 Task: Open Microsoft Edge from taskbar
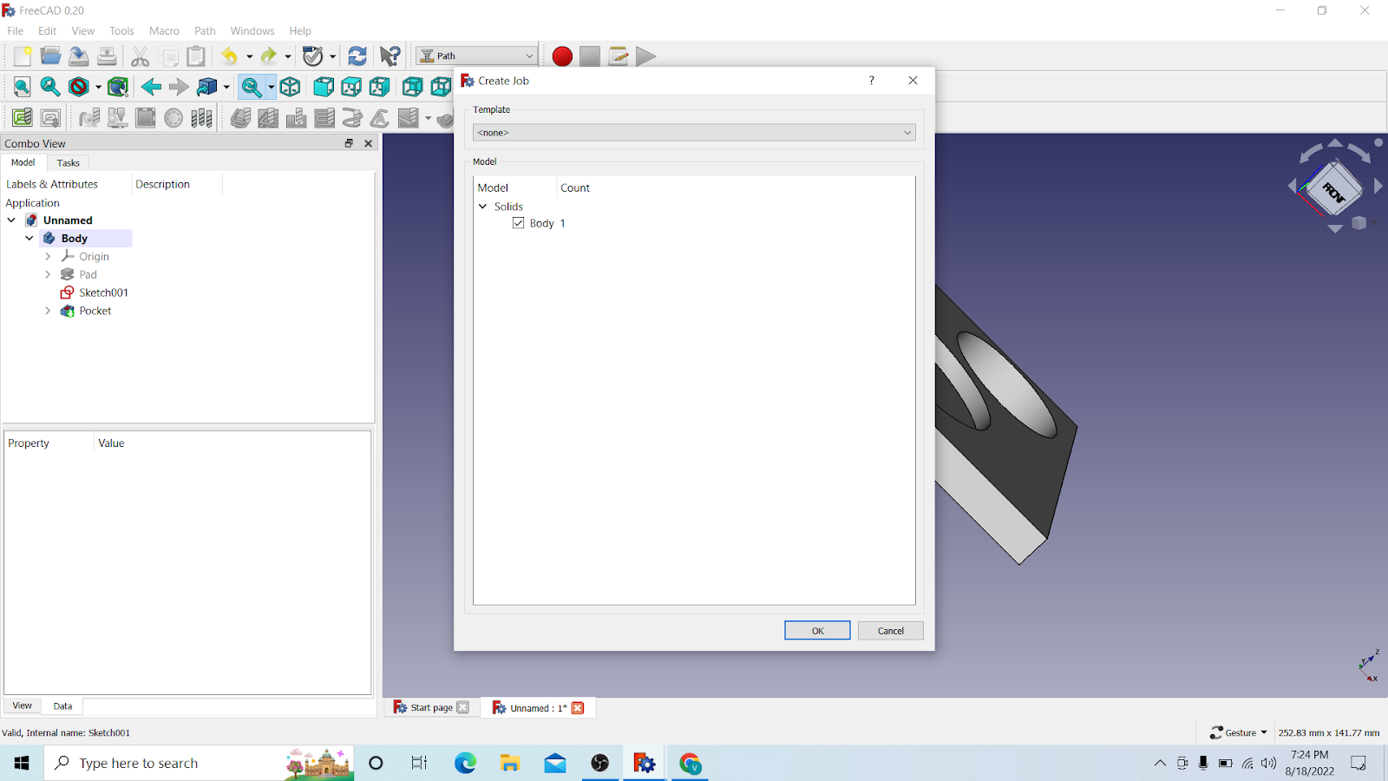click(466, 764)
